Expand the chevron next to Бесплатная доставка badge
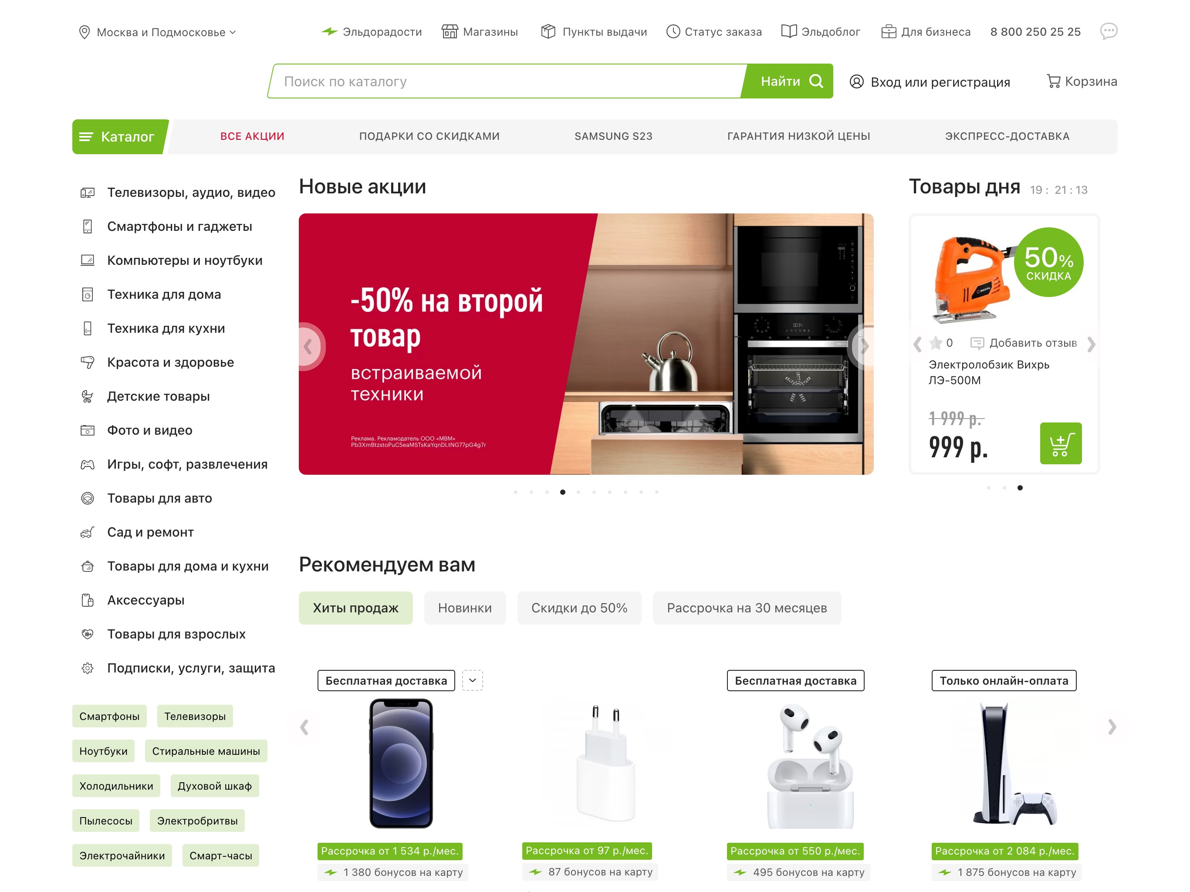The image size is (1190, 892). tap(472, 681)
